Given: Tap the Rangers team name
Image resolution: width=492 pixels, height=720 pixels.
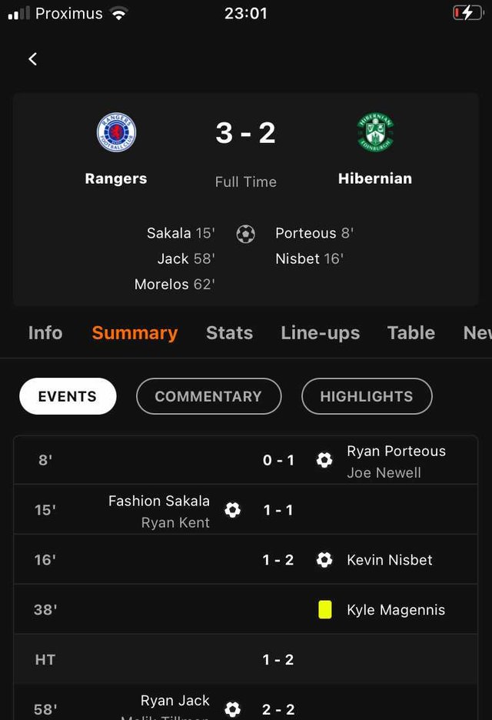Looking at the screenshot, I should pyautogui.click(x=116, y=178).
